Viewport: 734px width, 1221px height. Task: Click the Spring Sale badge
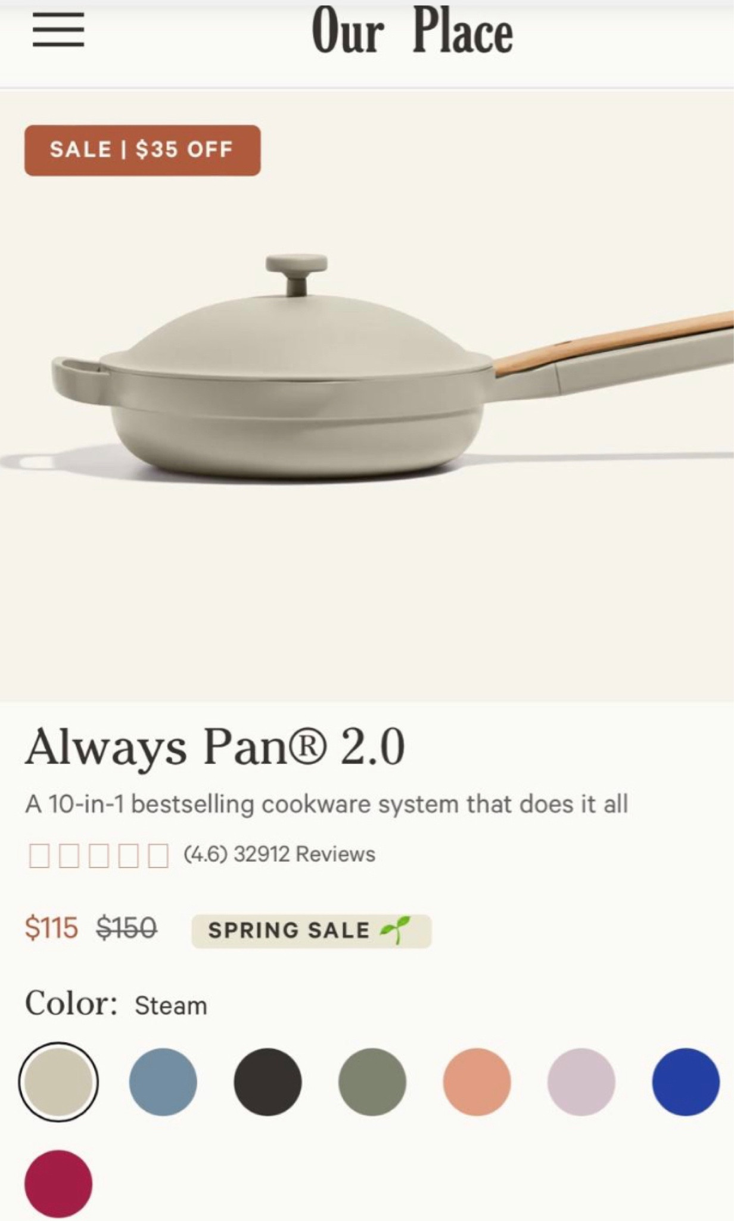[x=311, y=931]
